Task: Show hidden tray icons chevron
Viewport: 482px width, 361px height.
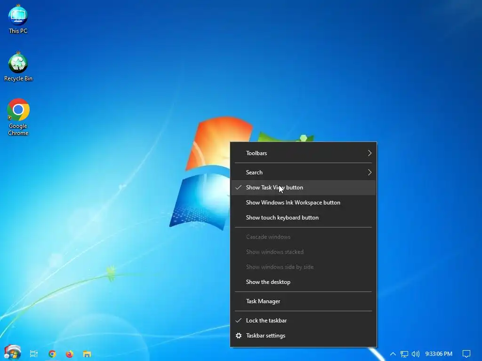Action: (x=393, y=354)
